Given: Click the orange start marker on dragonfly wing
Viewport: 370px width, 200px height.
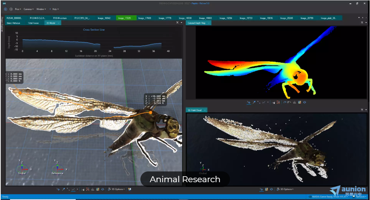Looking at the screenshot, I should [20, 93].
